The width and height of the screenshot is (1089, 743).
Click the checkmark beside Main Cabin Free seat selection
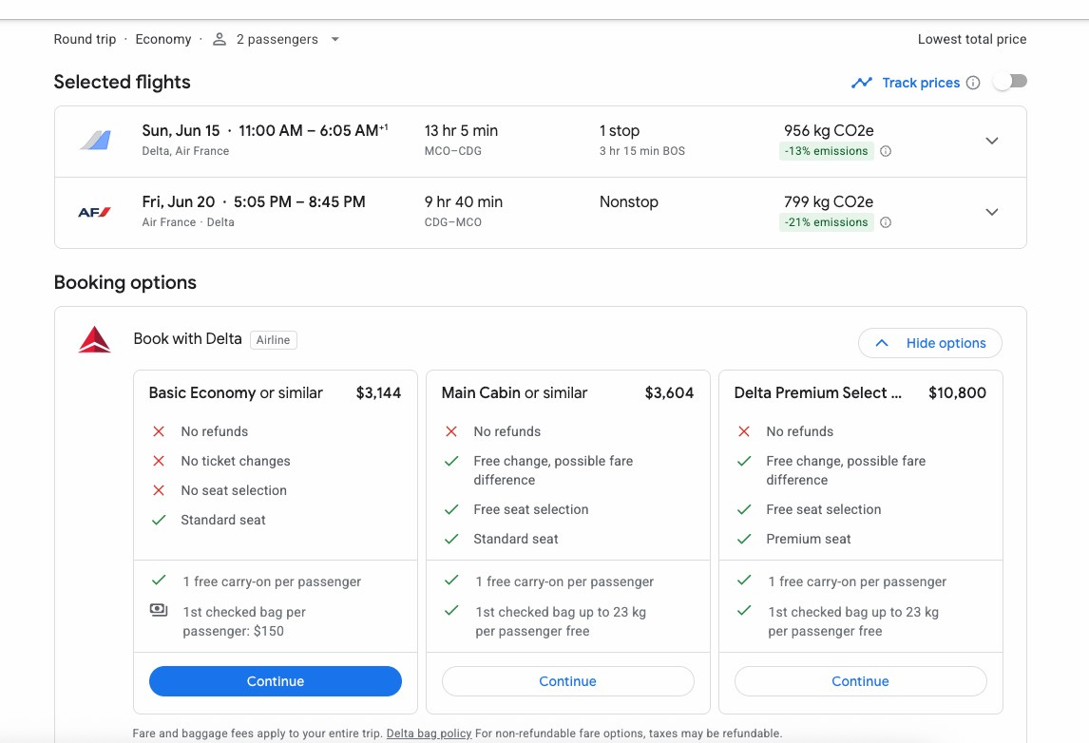click(x=451, y=509)
